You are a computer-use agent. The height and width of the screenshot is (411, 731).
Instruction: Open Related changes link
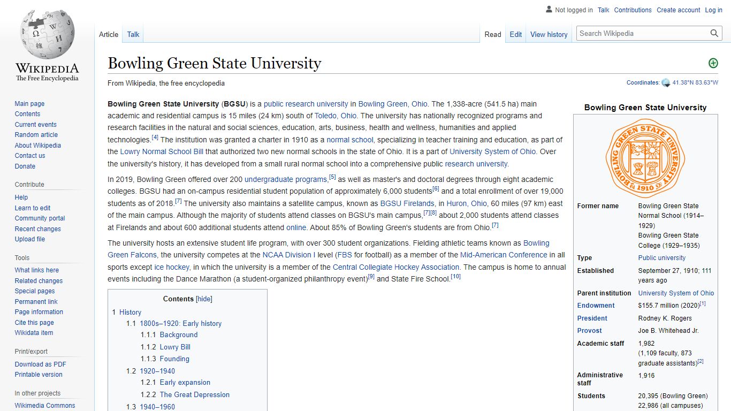(x=39, y=281)
